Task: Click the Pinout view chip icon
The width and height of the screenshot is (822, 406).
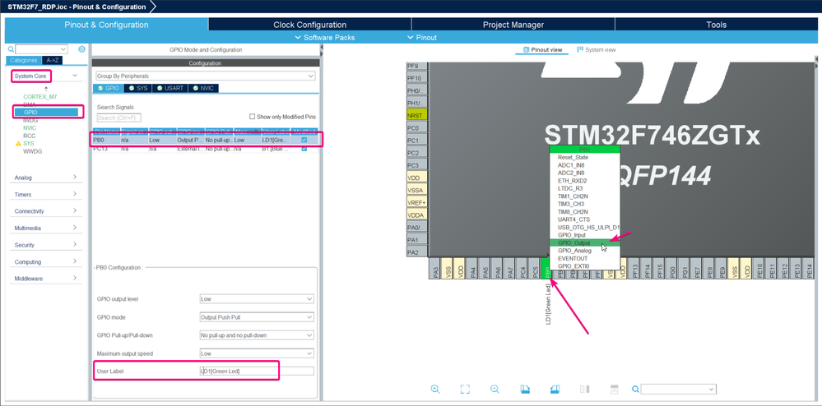Action: [x=526, y=50]
